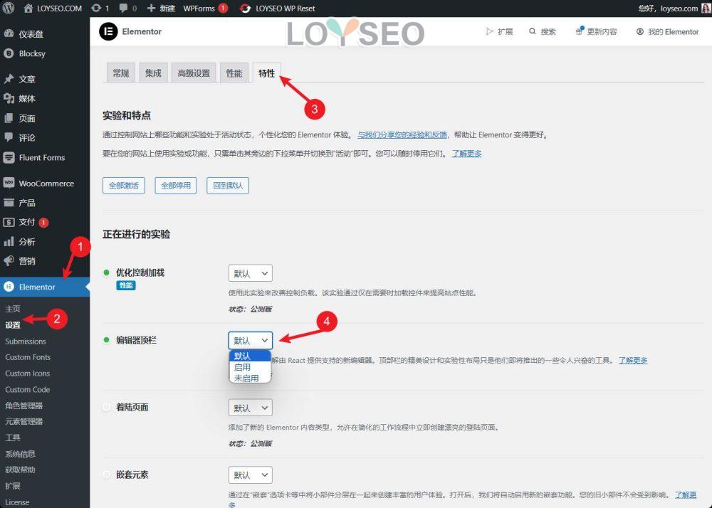712x508 pixels.
Task: Open comments bubble in admin bar
Action: pyautogui.click(x=127, y=8)
